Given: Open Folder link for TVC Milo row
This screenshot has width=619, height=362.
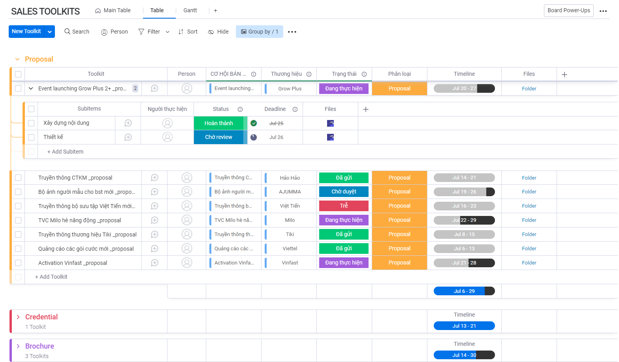Looking at the screenshot, I should 529,220.
